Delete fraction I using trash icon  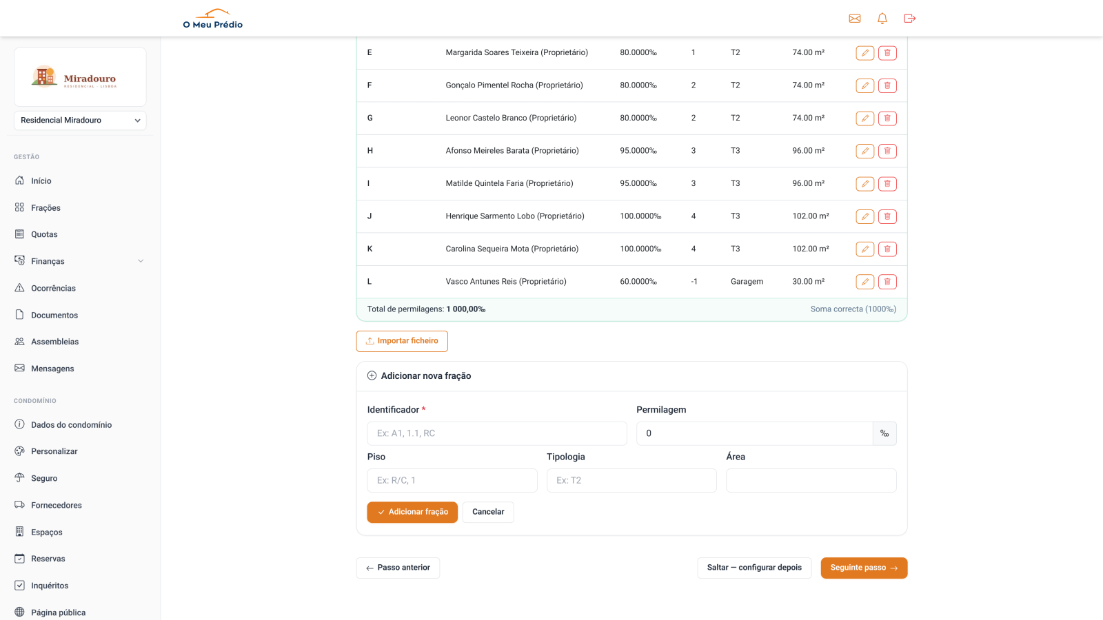[x=887, y=184]
